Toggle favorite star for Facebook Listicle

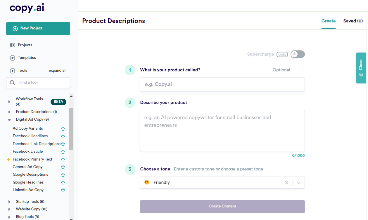coord(63,152)
